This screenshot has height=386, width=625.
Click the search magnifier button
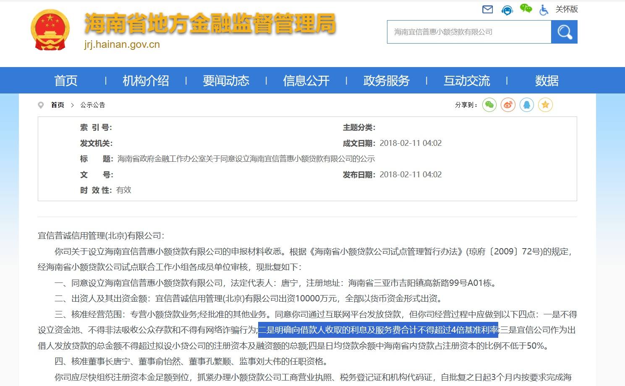pos(564,32)
